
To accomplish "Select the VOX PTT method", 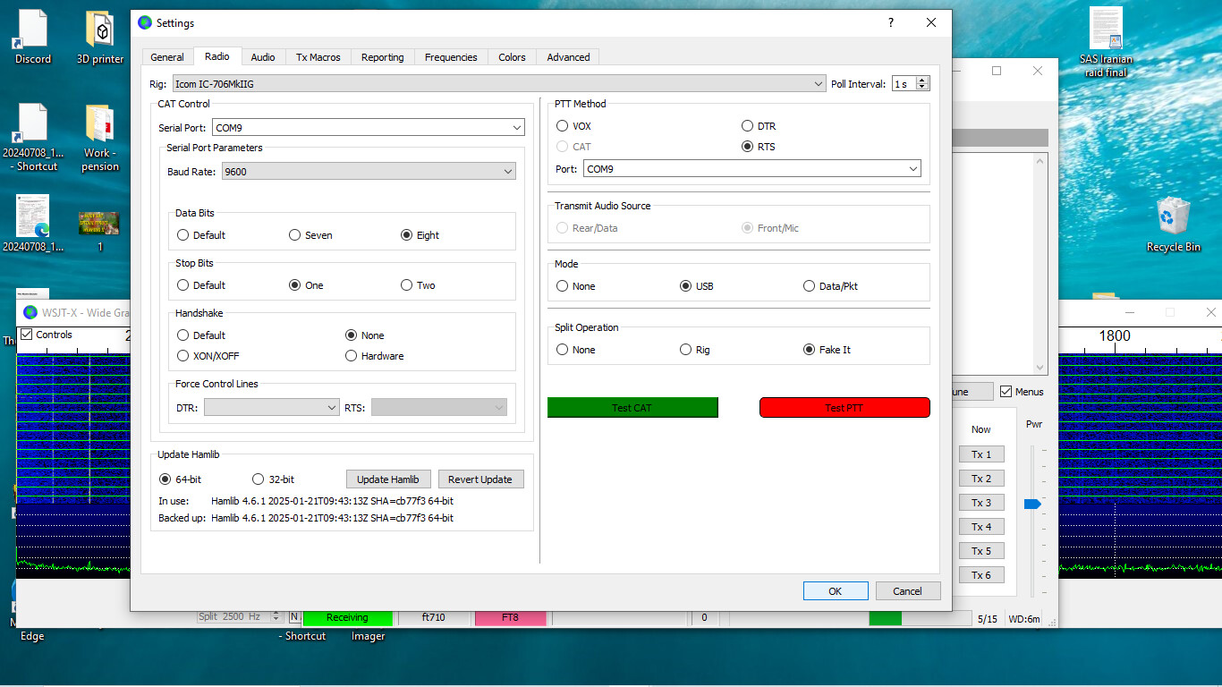I will coord(563,126).
